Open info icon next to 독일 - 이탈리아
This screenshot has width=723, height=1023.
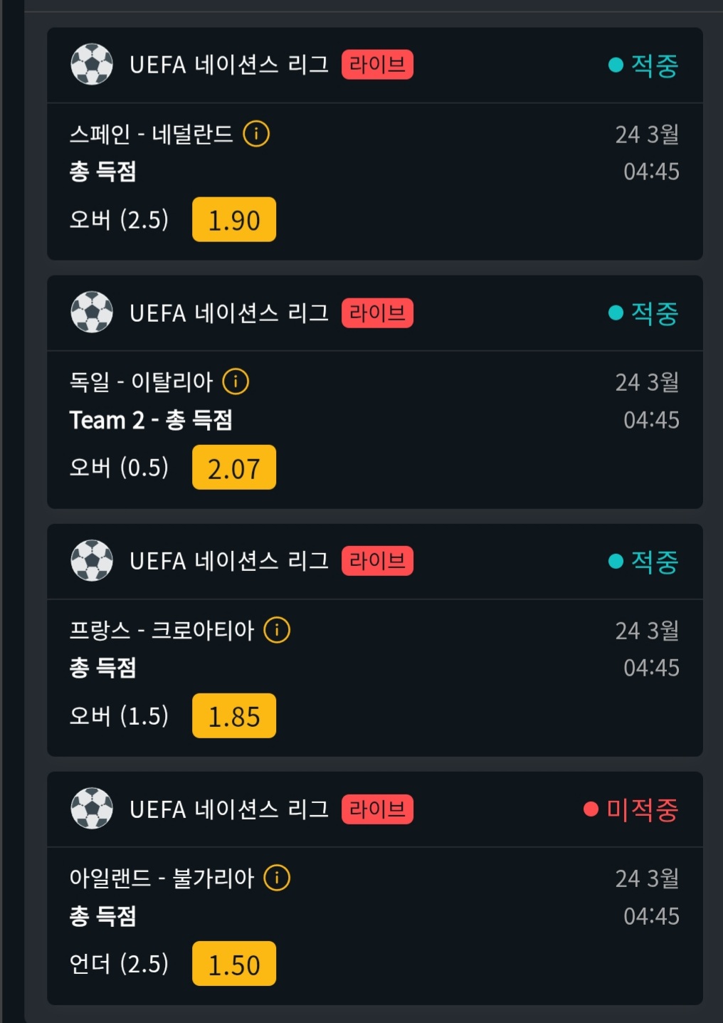coord(236,382)
